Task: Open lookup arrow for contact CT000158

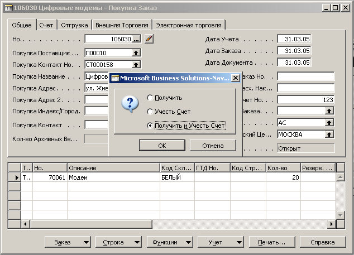Action: pyautogui.click(x=136, y=65)
